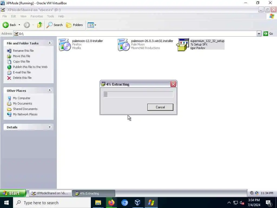Screen dimensions: 277x208
Task: Collapse the Other Places panel
Action: coord(50,90)
